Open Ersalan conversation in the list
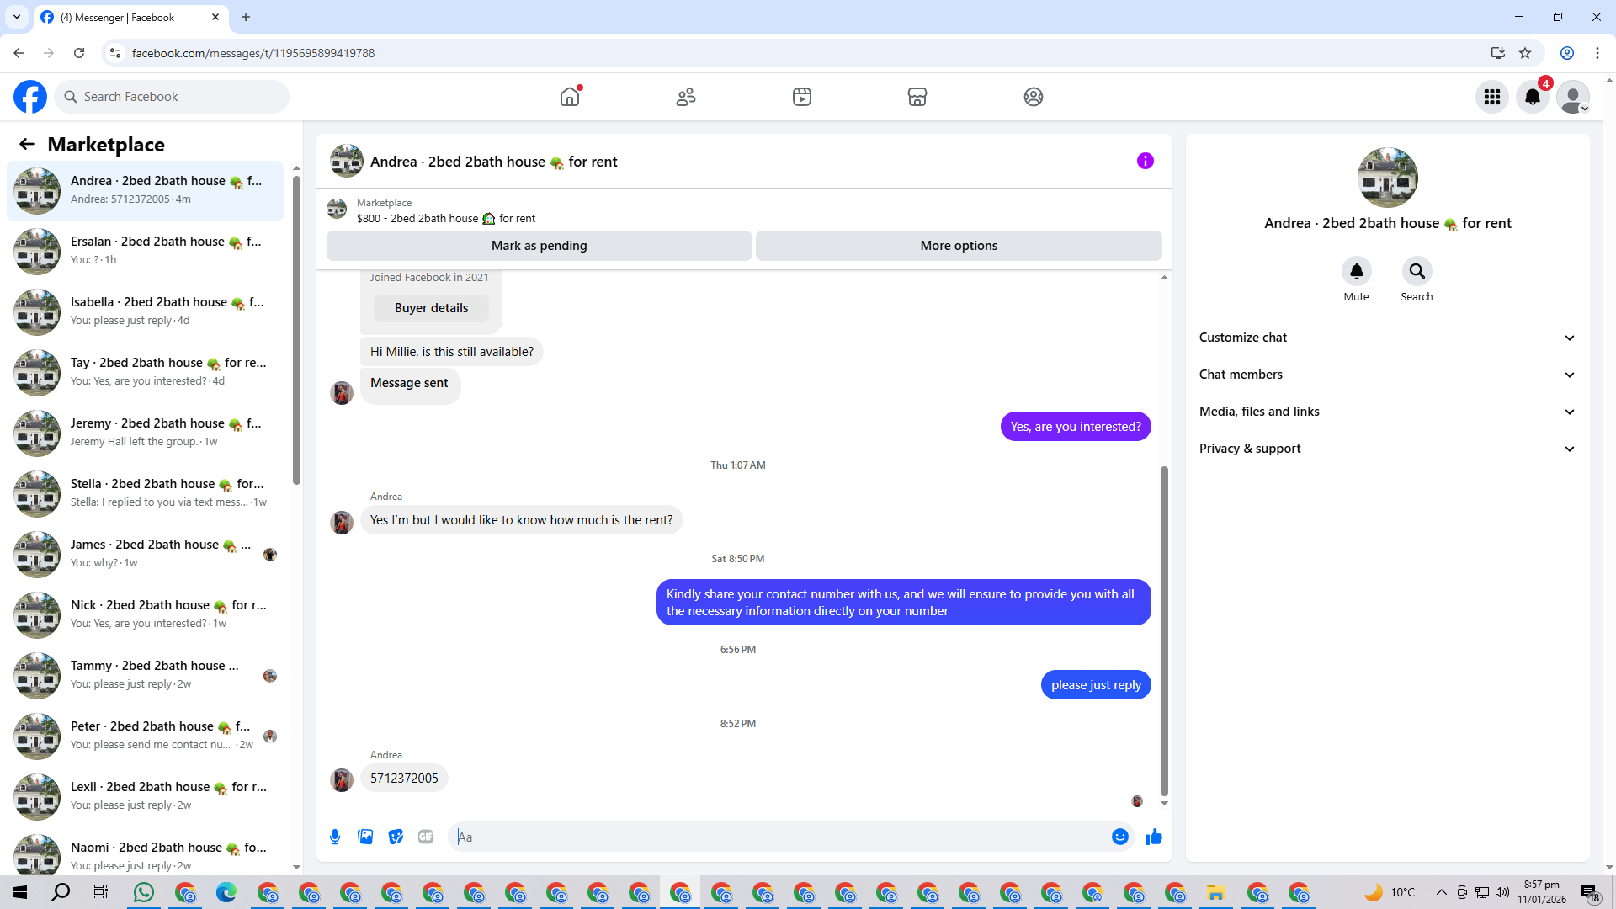The width and height of the screenshot is (1616, 909). pos(145,251)
